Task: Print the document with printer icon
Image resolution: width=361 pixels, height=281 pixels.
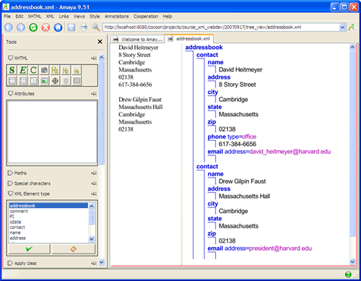Action: (84, 27)
